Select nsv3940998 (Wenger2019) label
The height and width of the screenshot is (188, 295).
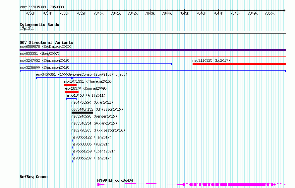pos(94,116)
